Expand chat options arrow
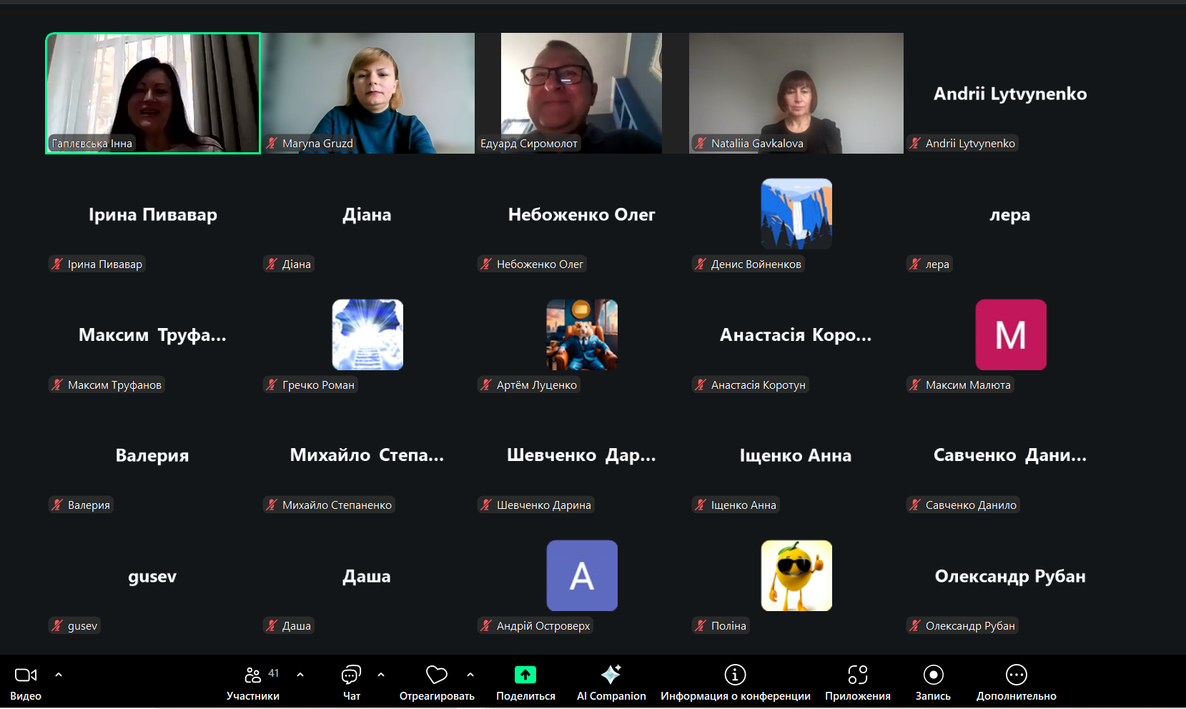The width and height of the screenshot is (1186, 709). click(x=381, y=674)
